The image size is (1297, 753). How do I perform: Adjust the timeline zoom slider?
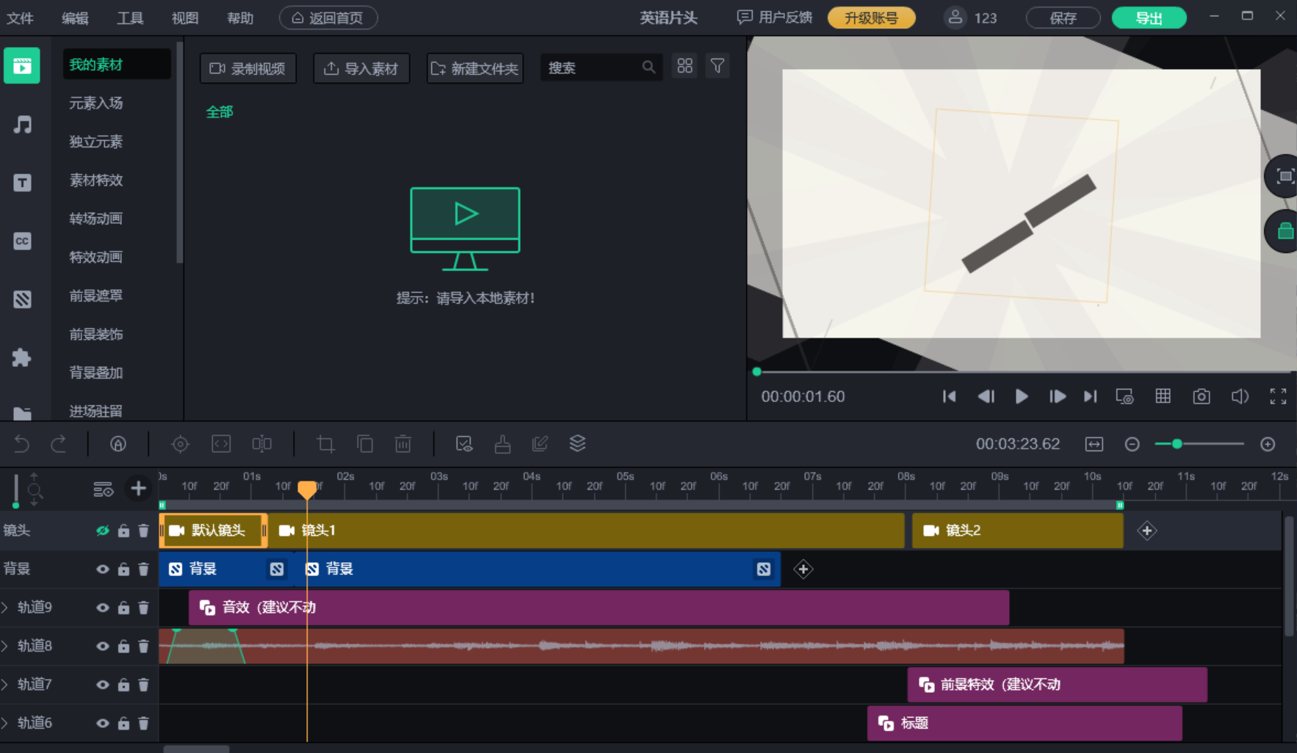tap(1176, 443)
